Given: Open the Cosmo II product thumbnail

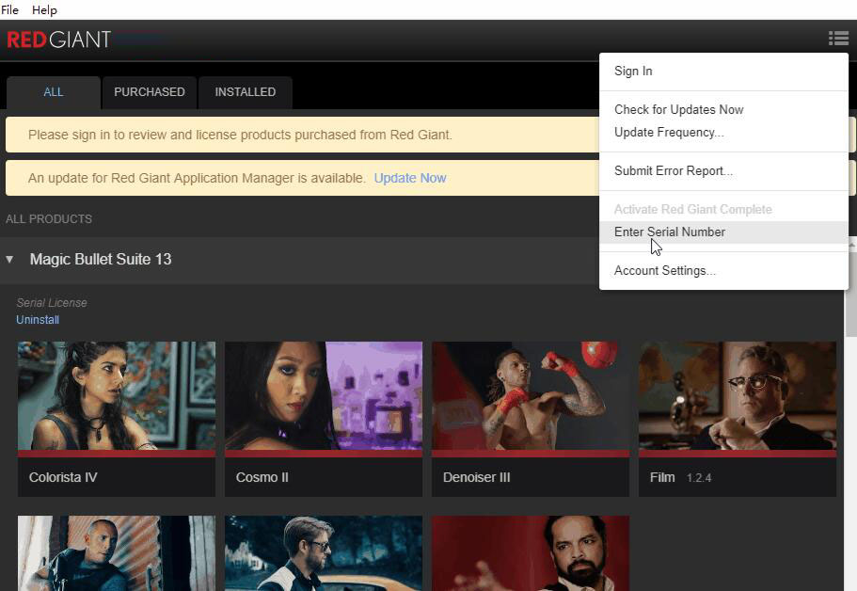Looking at the screenshot, I should 324,396.
